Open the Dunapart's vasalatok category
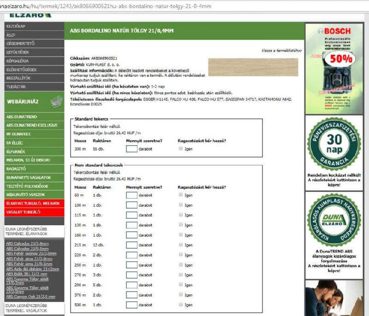This screenshot has height=316, width=369. (34, 177)
